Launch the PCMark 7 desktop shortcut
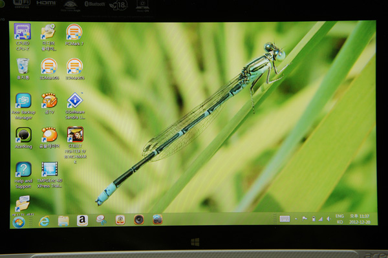 (x=74, y=35)
